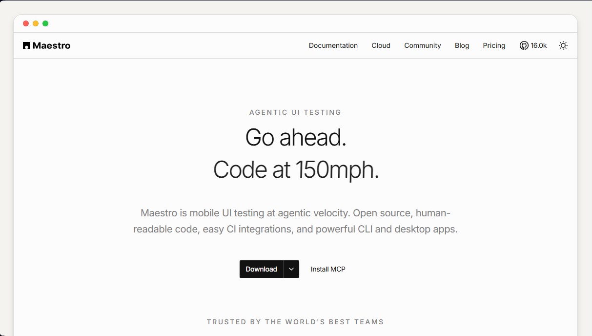Click the "Go ahead." headline
592x336 pixels.
(x=296, y=138)
